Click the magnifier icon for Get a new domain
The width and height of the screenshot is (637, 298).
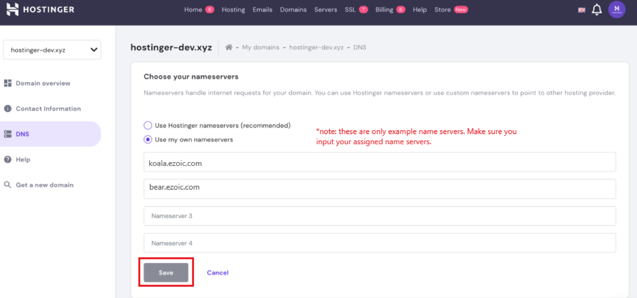8,185
